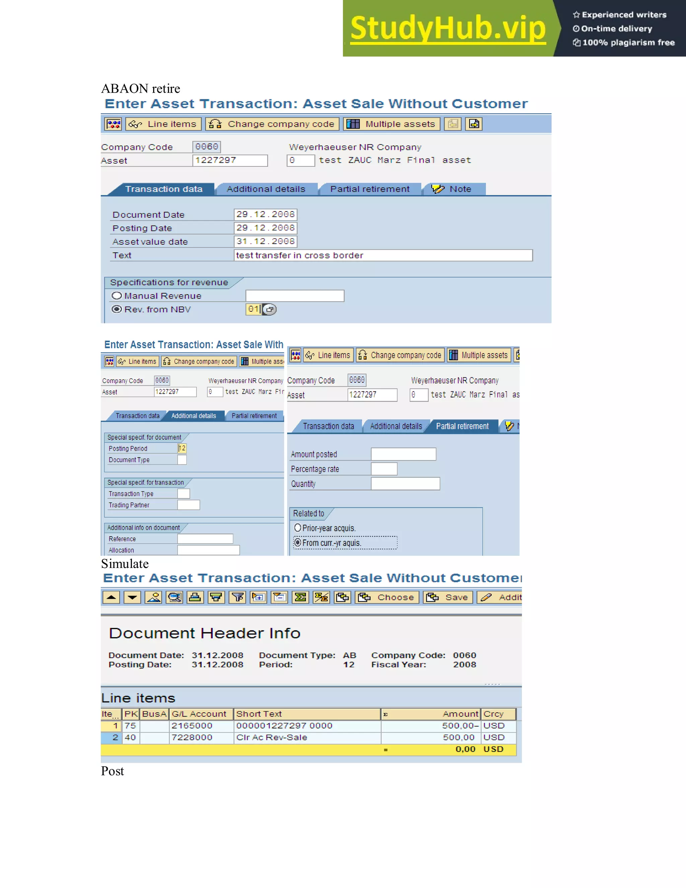686x888 pixels.
Task: Click the print icon in simulate toolbar
Action: [196, 597]
